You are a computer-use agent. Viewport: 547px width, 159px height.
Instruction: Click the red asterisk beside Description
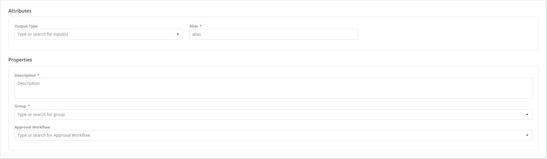[38, 75]
